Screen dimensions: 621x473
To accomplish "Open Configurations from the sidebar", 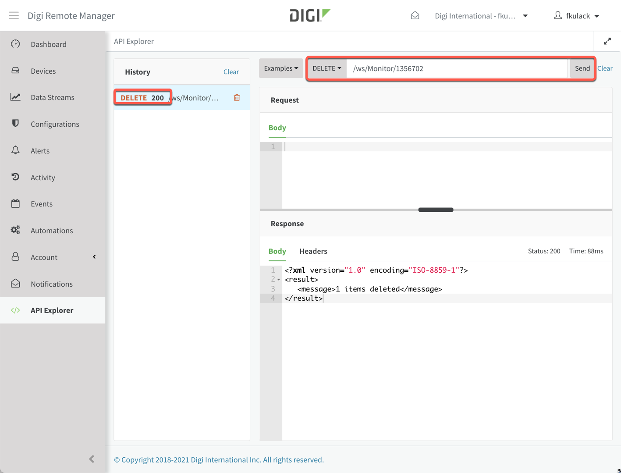I will click(x=55, y=124).
